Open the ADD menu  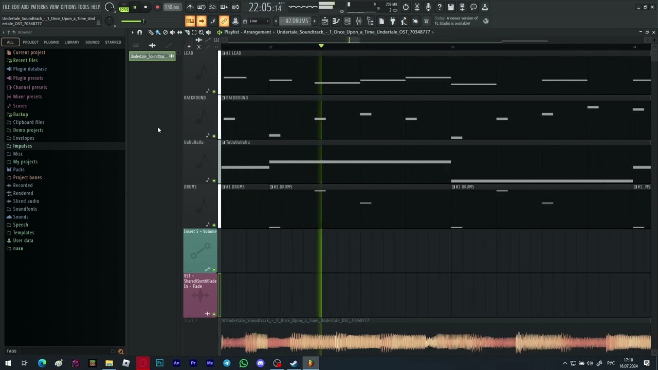tap(25, 7)
